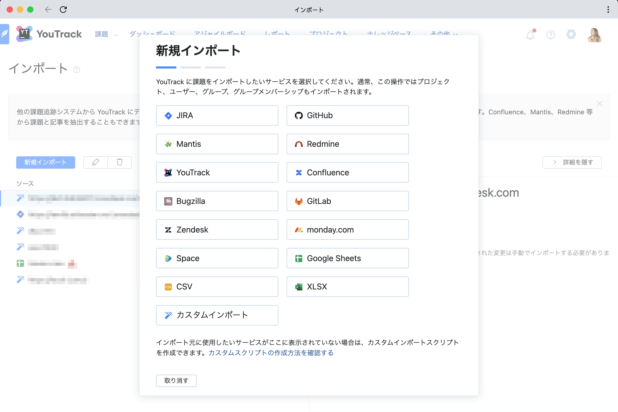Open the custom script creation guide link

(x=271, y=353)
